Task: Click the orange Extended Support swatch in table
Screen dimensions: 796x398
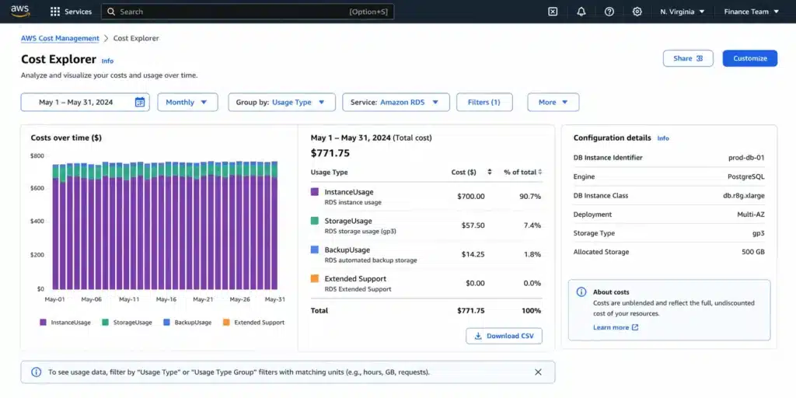Action: tap(315, 279)
